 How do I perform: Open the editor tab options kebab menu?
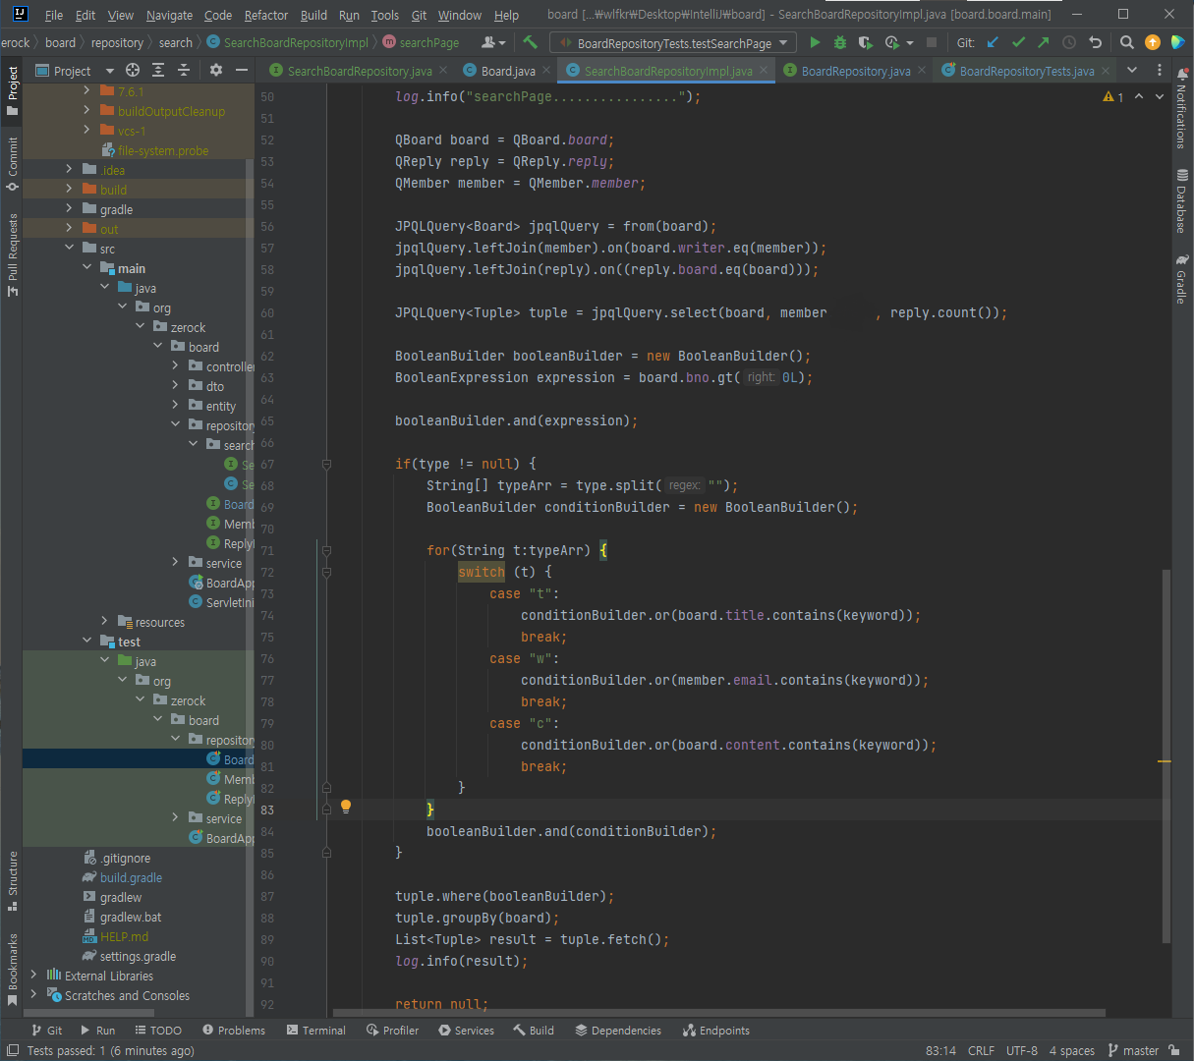[1160, 71]
